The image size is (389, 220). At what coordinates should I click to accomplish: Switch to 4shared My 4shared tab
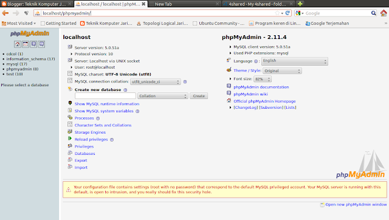click(258, 4)
